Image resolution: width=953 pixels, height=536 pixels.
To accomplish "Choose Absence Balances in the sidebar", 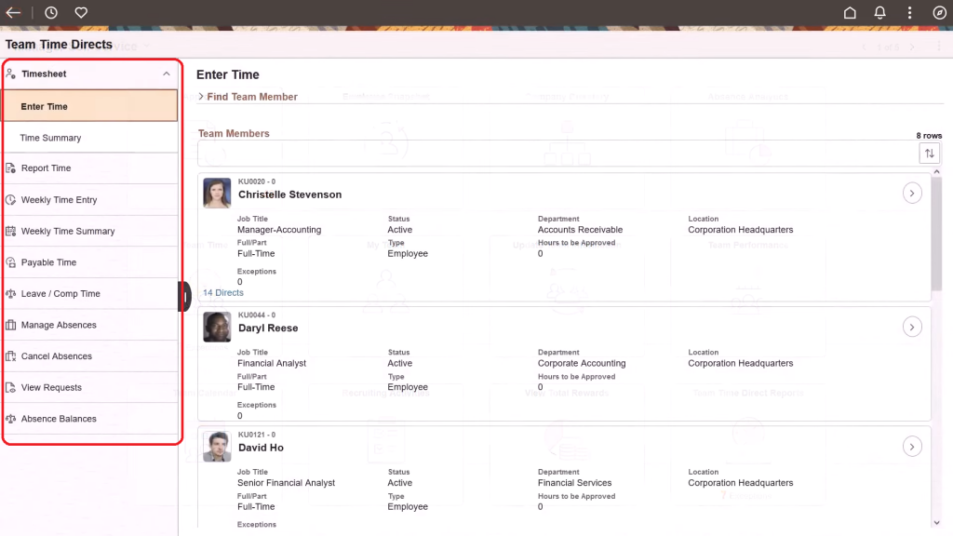I will coord(60,418).
